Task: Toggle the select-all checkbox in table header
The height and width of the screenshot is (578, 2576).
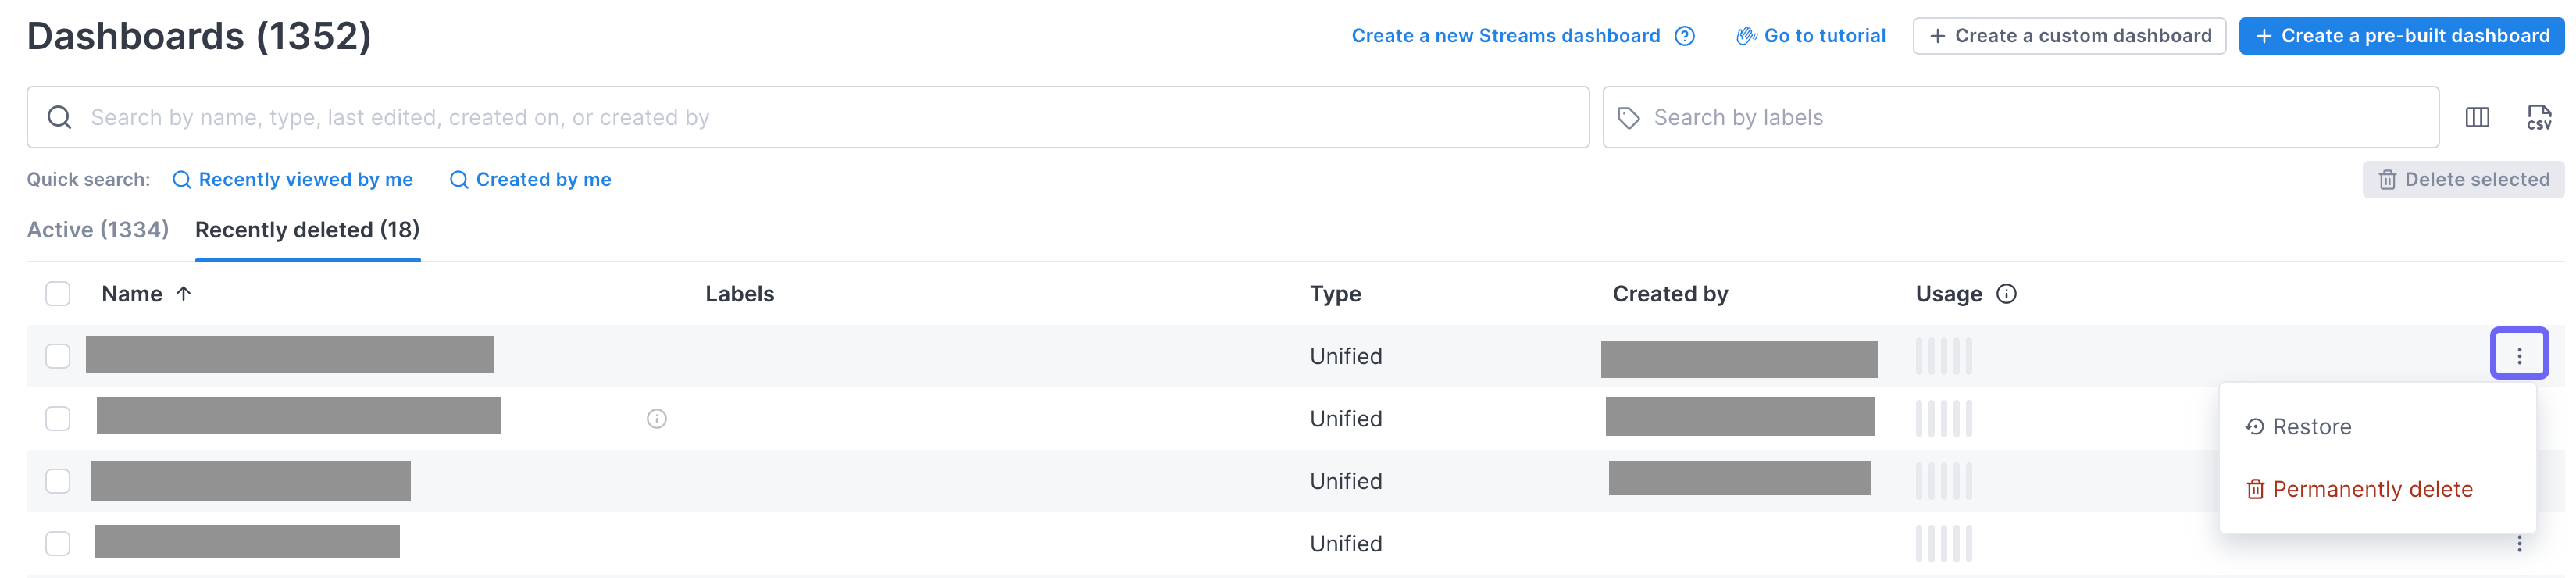Action: pyautogui.click(x=58, y=294)
